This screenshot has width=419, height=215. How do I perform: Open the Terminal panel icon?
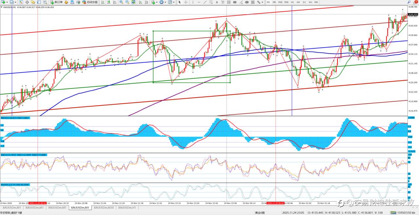coord(39,2)
